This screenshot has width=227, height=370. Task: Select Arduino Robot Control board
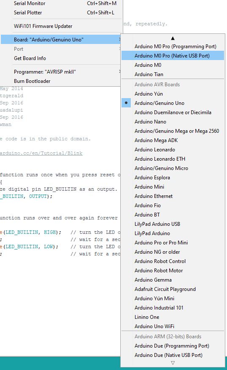point(173,261)
